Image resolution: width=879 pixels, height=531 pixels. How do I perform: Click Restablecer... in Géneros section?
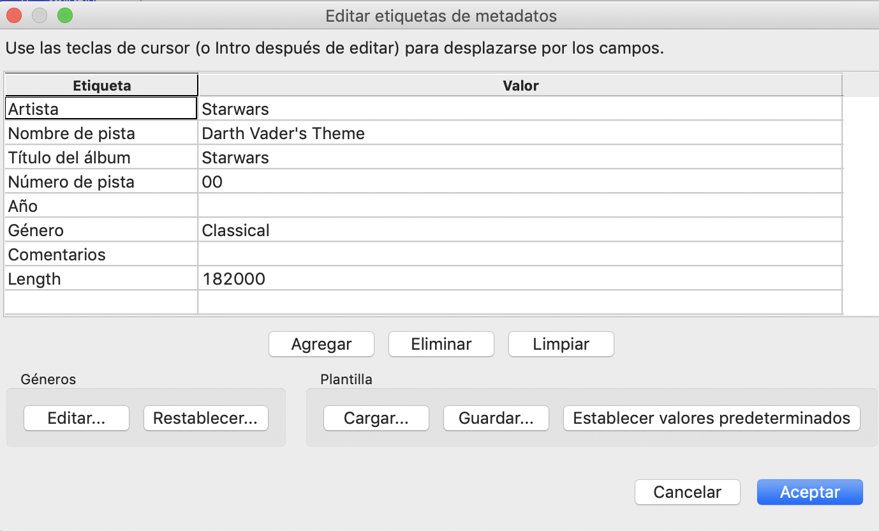[x=206, y=419]
